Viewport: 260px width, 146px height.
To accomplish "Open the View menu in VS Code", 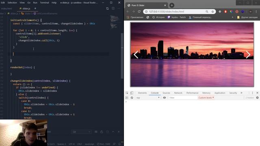I will [22, 3].
